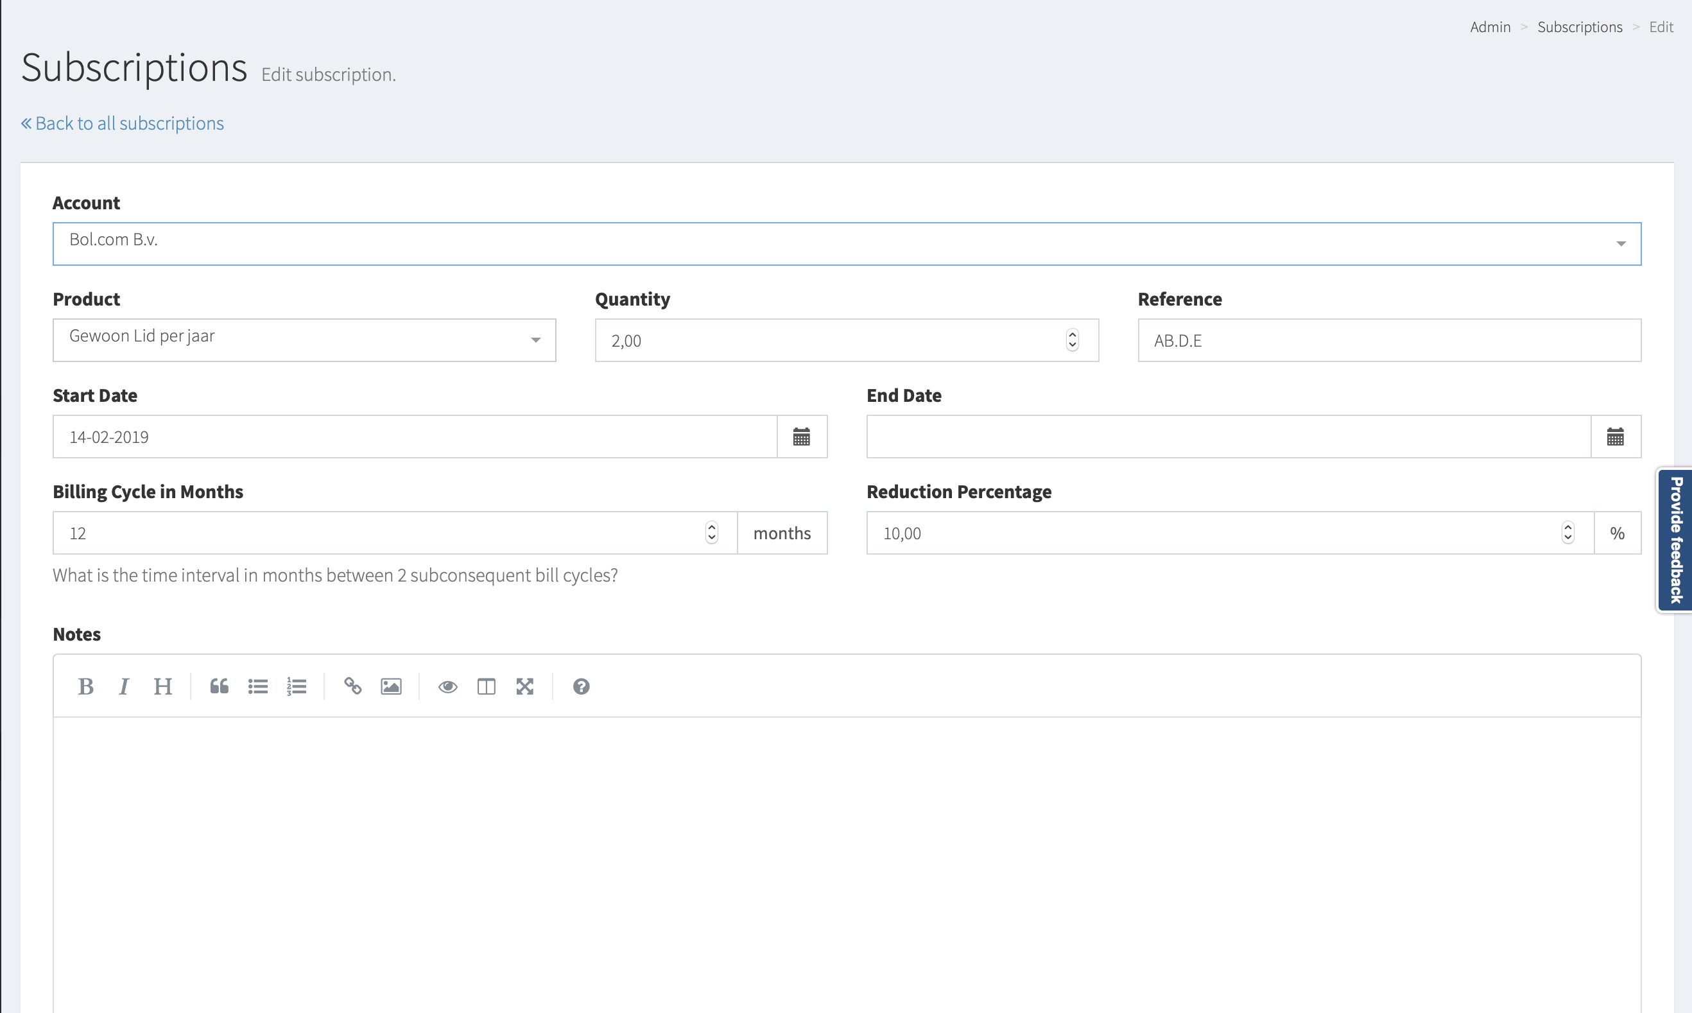Toggle side-by-side editor view
Image resolution: width=1692 pixels, height=1013 pixels.
(x=486, y=686)
